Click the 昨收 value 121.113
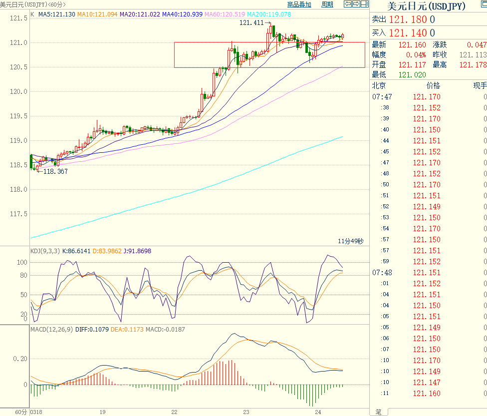487x416 pixels. coord(473,55)
